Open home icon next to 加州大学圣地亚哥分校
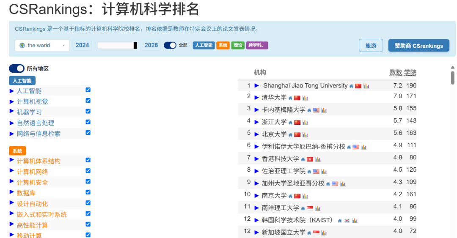 point(328,184)
